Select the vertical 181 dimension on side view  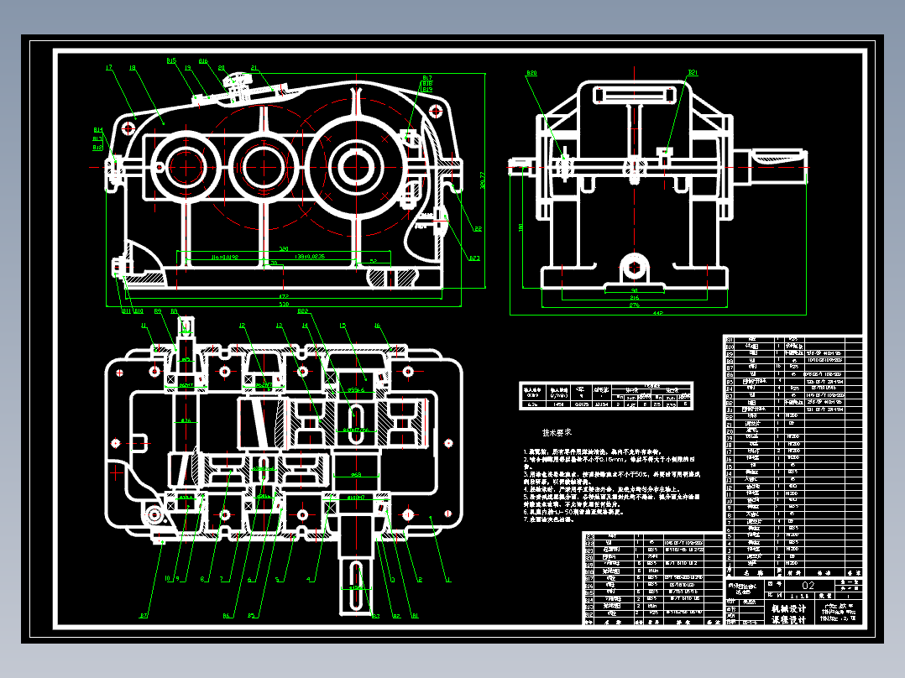pyautogui.click(x=521, y=227)
